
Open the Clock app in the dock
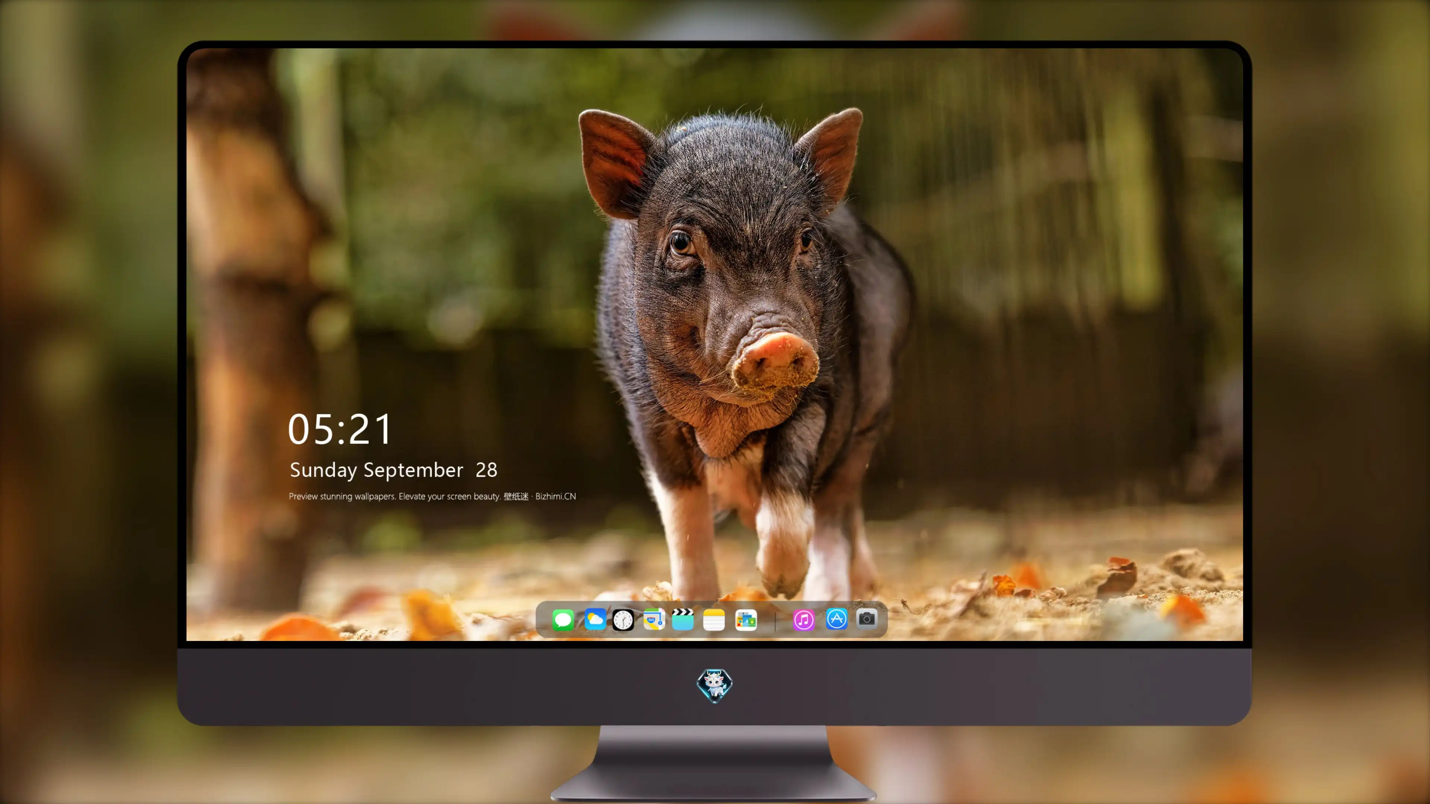tap(623, 620)
